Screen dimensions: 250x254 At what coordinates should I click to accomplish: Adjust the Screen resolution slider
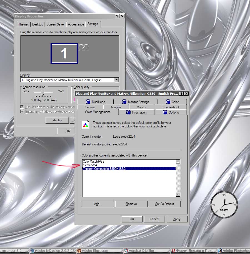tap(42, 92)
